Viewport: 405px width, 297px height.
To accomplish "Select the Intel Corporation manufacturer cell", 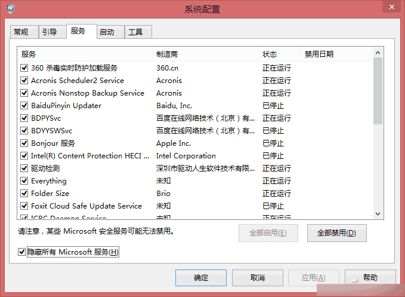I will [186, 156].
